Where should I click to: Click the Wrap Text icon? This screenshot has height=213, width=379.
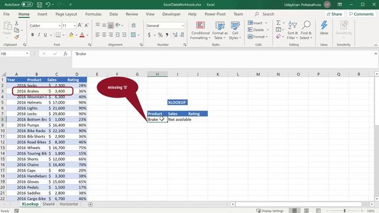pyautogui.click(x=133, y=25)
